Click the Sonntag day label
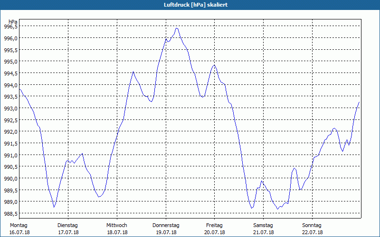 pos(312,226)
